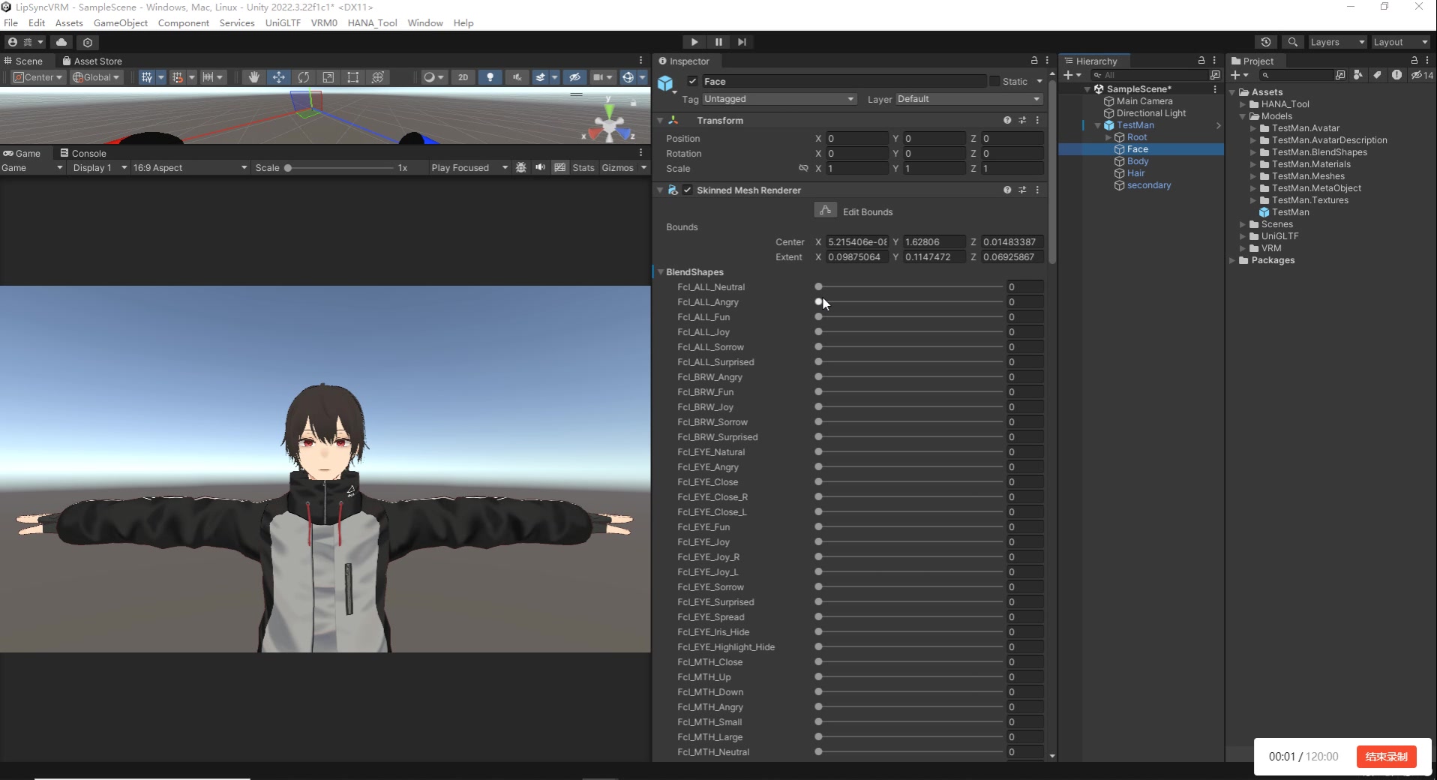The width and height of the screenshot is (1437, 780).
Task: Toggle 2D view mode in Scene
Action: tap(463, 77)
